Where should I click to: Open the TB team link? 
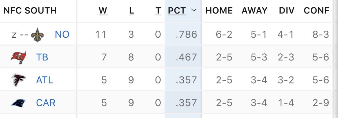click(42, 57)
